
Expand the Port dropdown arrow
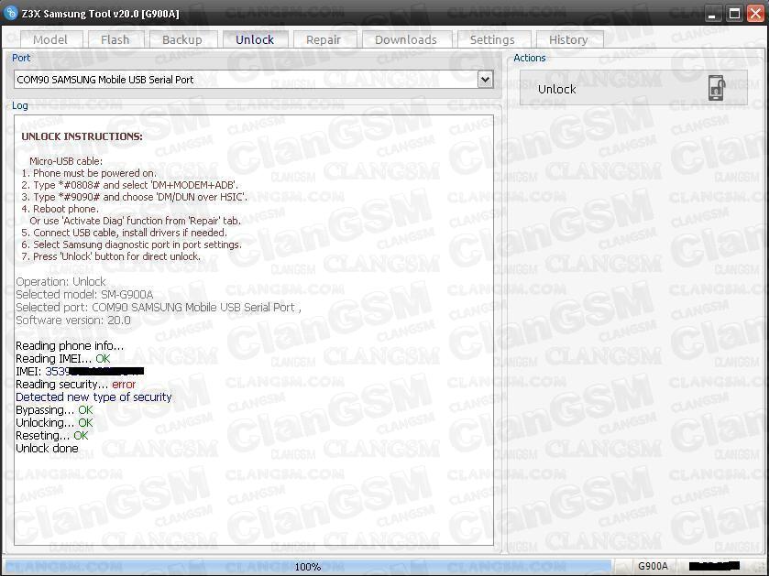[x=485, y=80]
